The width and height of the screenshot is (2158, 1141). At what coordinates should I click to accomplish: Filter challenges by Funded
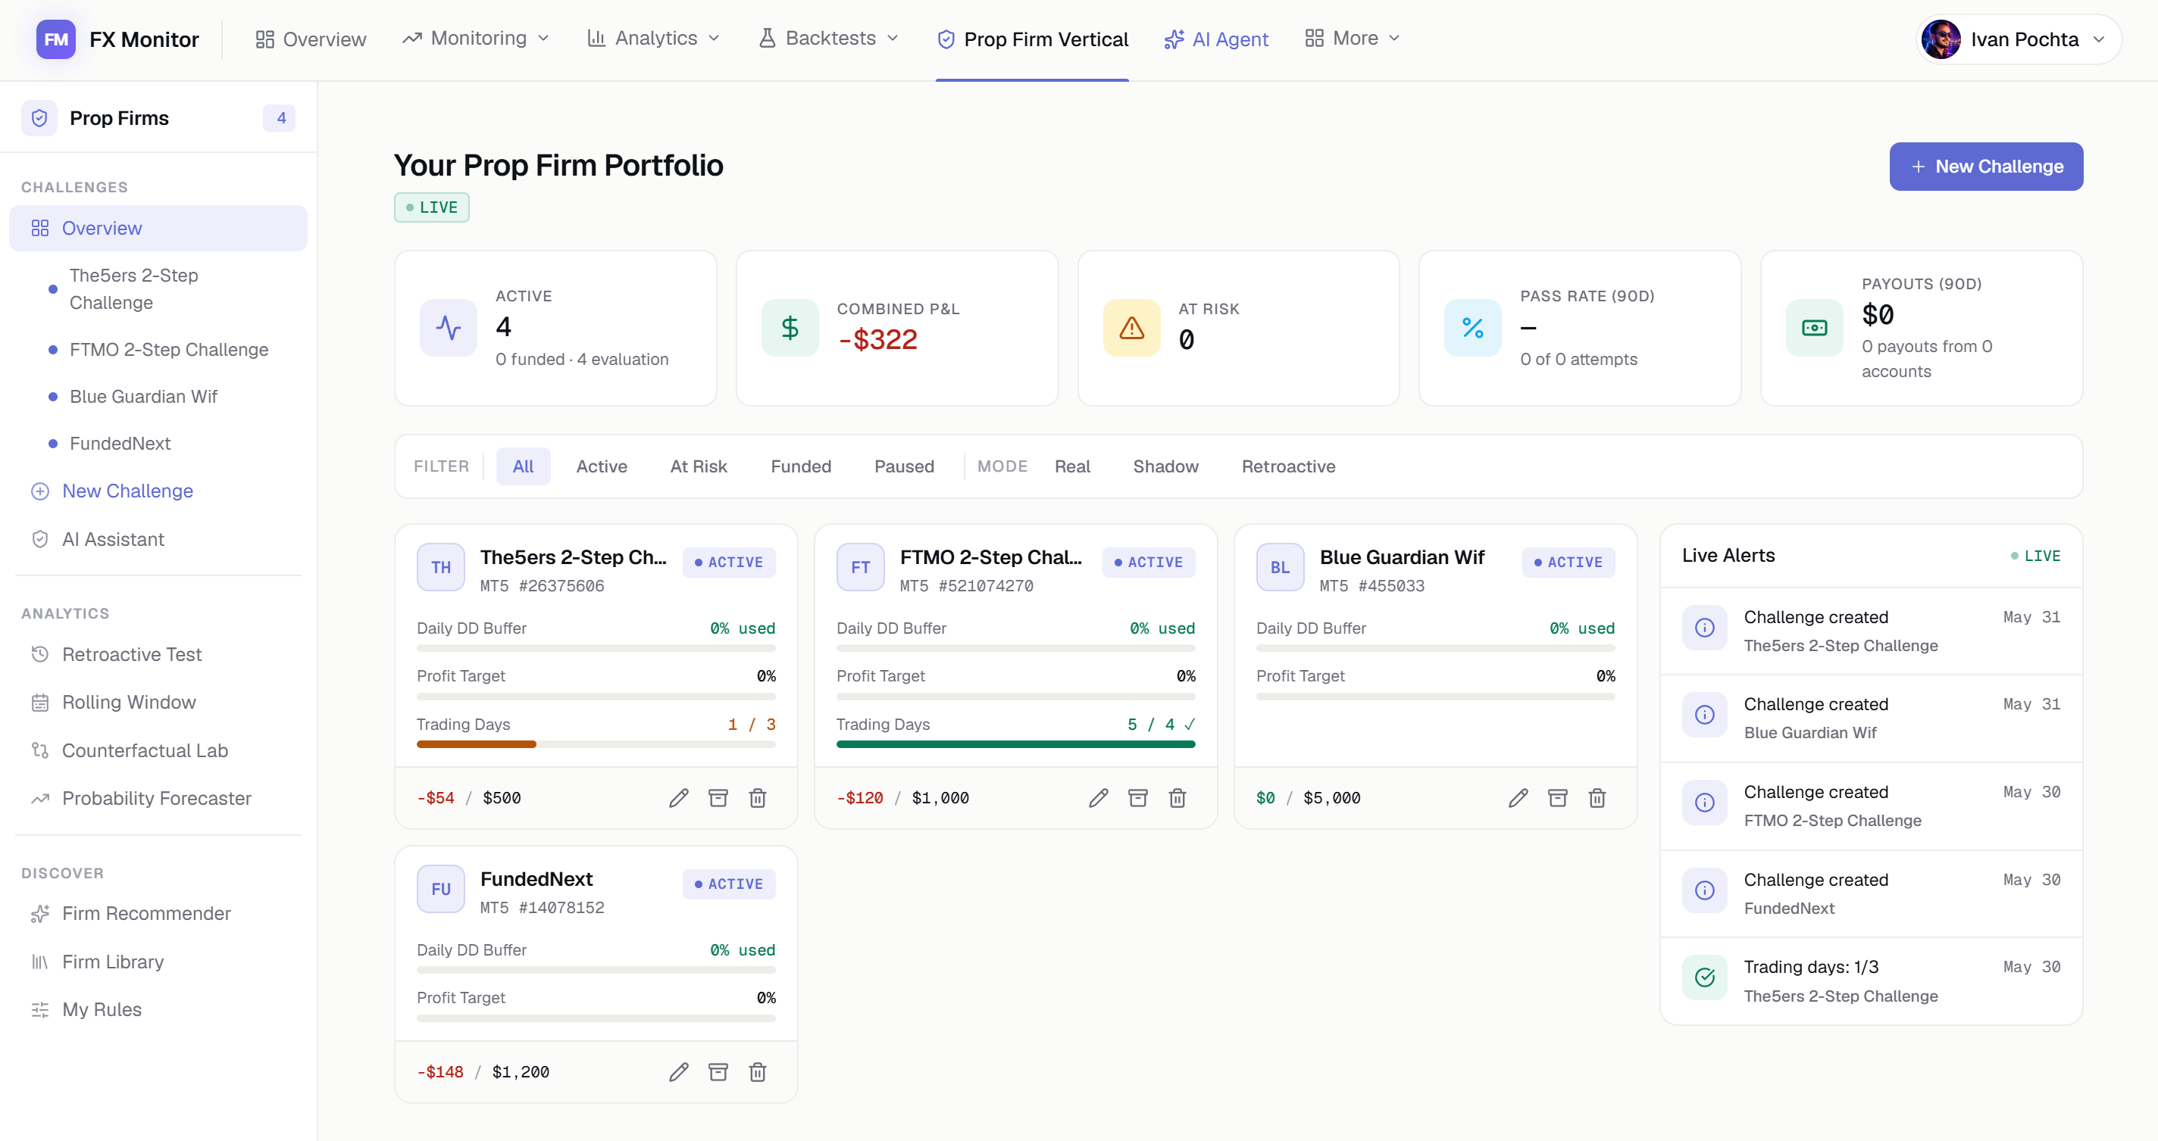tap(801, 466)
